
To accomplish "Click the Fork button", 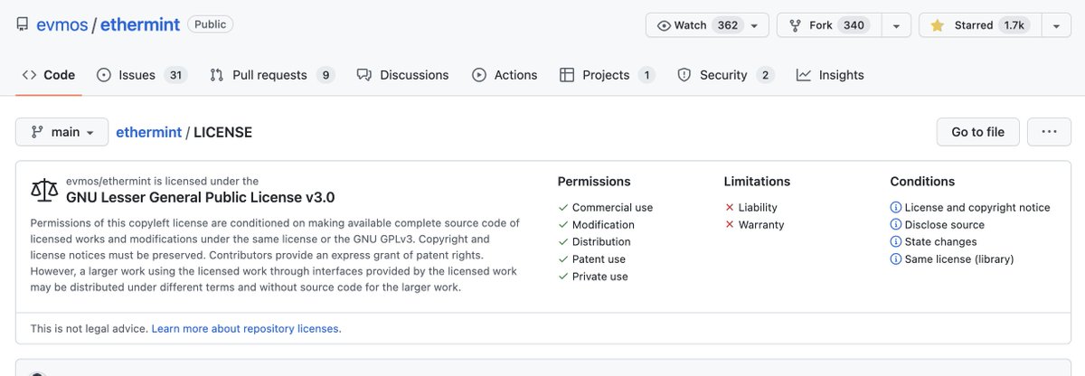I will click(x=828, y=25).
